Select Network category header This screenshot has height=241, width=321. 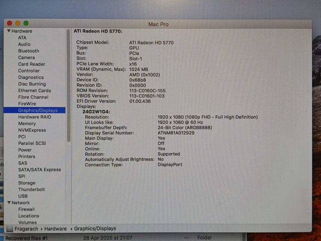tap(20, 203)
